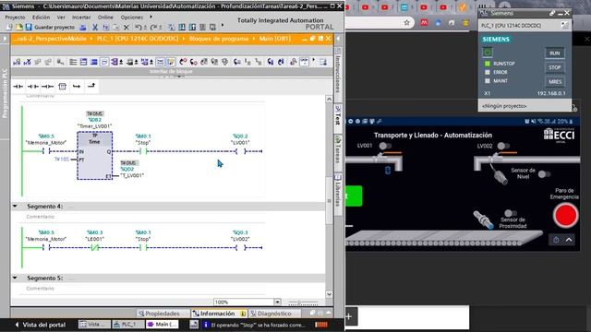The width and height of the screenshot is (591, 332).
Task: Open the zoom 100% dropdown
Action: (x=277, y=302)
